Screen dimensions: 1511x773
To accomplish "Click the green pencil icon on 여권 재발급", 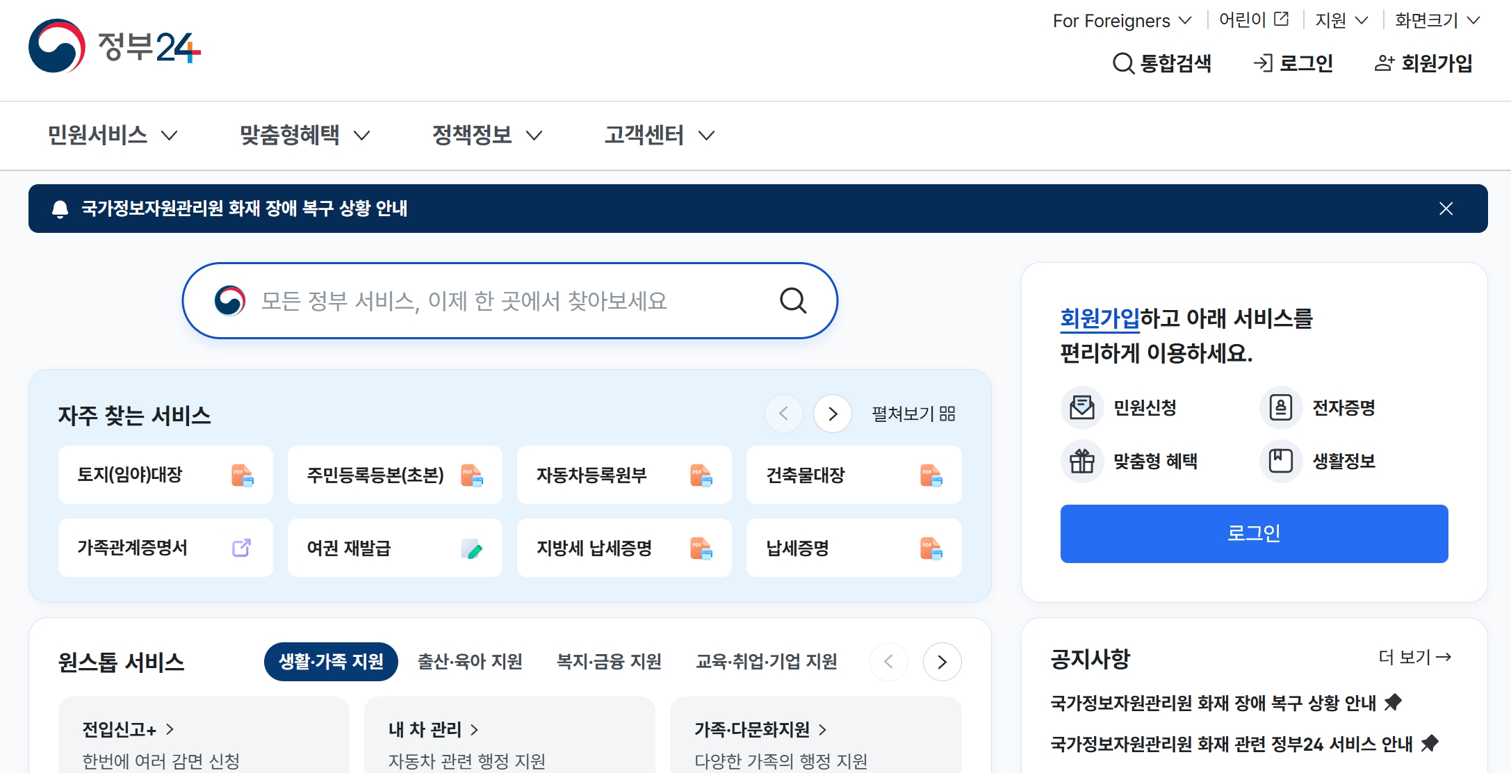I will [473, 548].
